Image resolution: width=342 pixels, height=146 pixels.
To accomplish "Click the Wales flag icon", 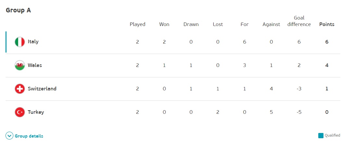I will (x=19, y=65).
